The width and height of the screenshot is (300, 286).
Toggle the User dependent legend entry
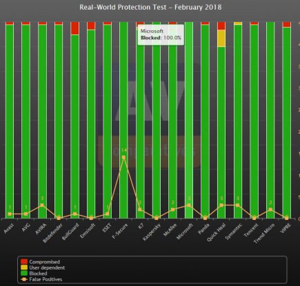coord(43,267)
